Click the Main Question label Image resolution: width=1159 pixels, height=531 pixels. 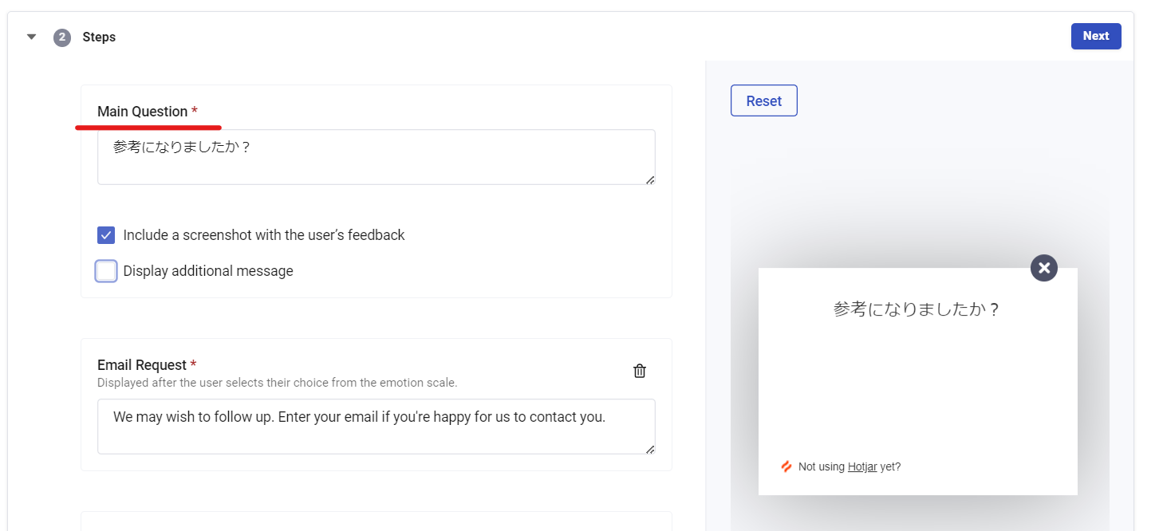[x=142, y=112]
